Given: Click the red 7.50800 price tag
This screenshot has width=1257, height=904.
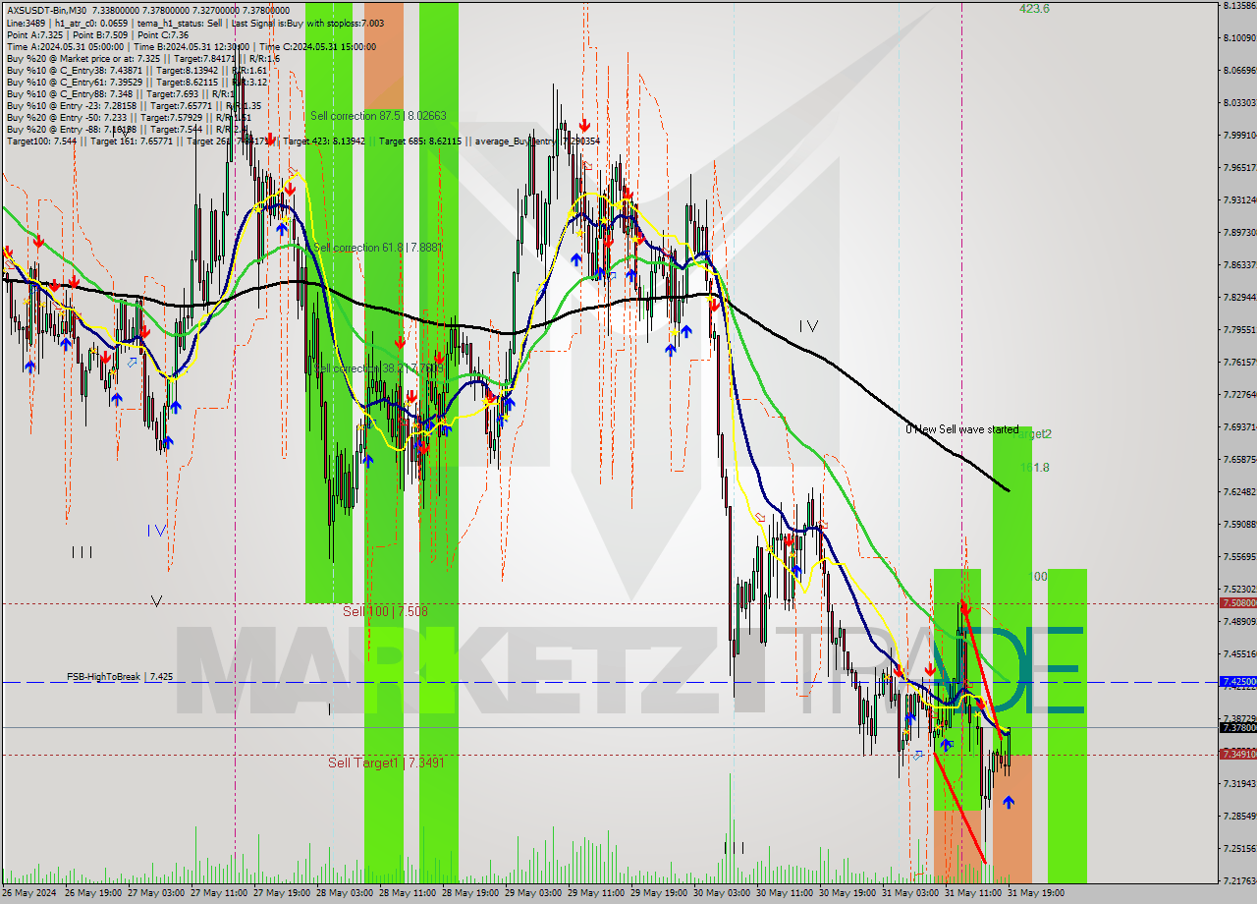Looking at the screenshot, I should tap(1237, 602).
